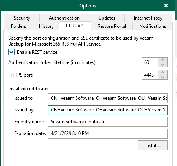Click the Friendly name field
Image resolution: width=177 pixels, height=166 pixels.
[108, 122]
